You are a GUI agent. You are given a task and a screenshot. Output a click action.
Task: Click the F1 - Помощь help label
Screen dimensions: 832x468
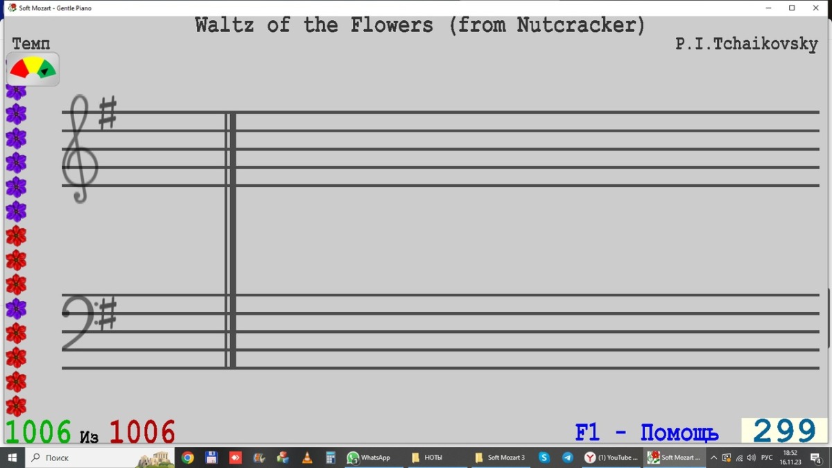coord(646,433)
